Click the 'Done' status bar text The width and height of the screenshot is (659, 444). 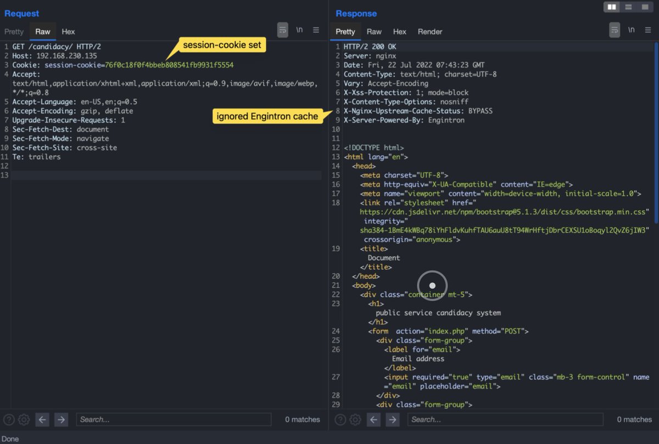pos(10,439)
